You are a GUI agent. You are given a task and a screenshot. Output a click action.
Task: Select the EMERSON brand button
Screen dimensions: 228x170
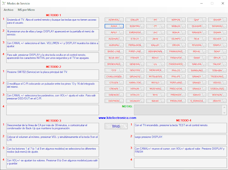click(135, 32)
